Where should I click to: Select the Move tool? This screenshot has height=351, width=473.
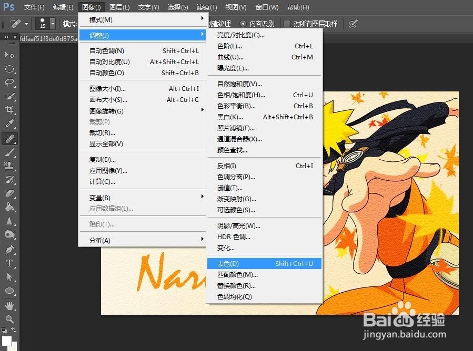9,55
